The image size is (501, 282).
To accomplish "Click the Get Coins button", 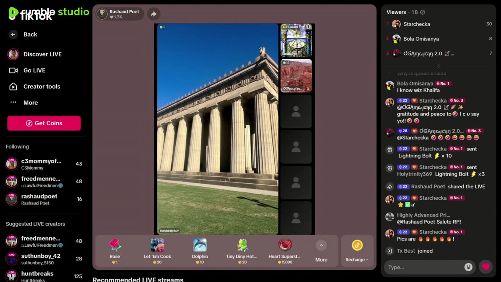I will click(44, 123).
